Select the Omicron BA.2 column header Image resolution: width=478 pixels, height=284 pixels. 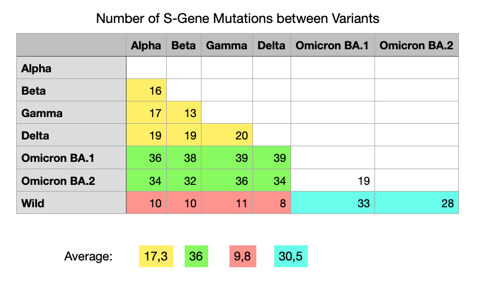(416, 46)
